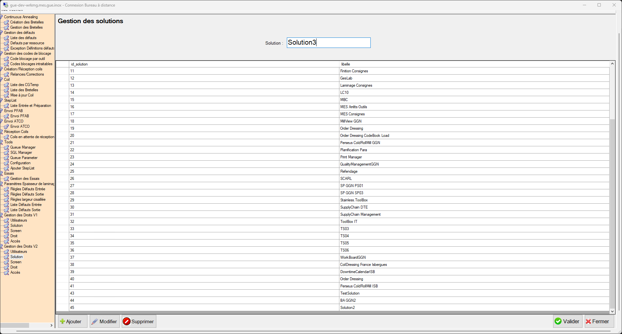Screen dimensions: 622x334
Task: Click the Gestion des Essais icon
Action: pyautogui.click(x=6, y=179)
